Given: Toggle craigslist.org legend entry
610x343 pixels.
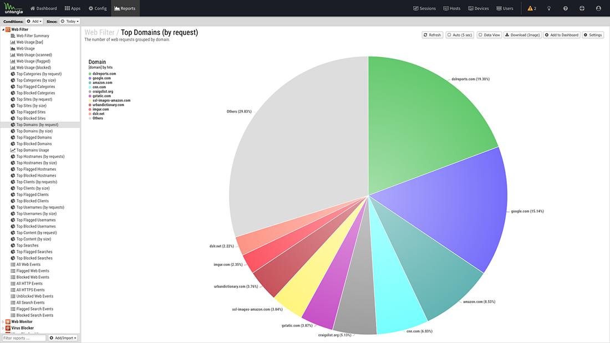Looking at the screenshot, I should 101,91.
